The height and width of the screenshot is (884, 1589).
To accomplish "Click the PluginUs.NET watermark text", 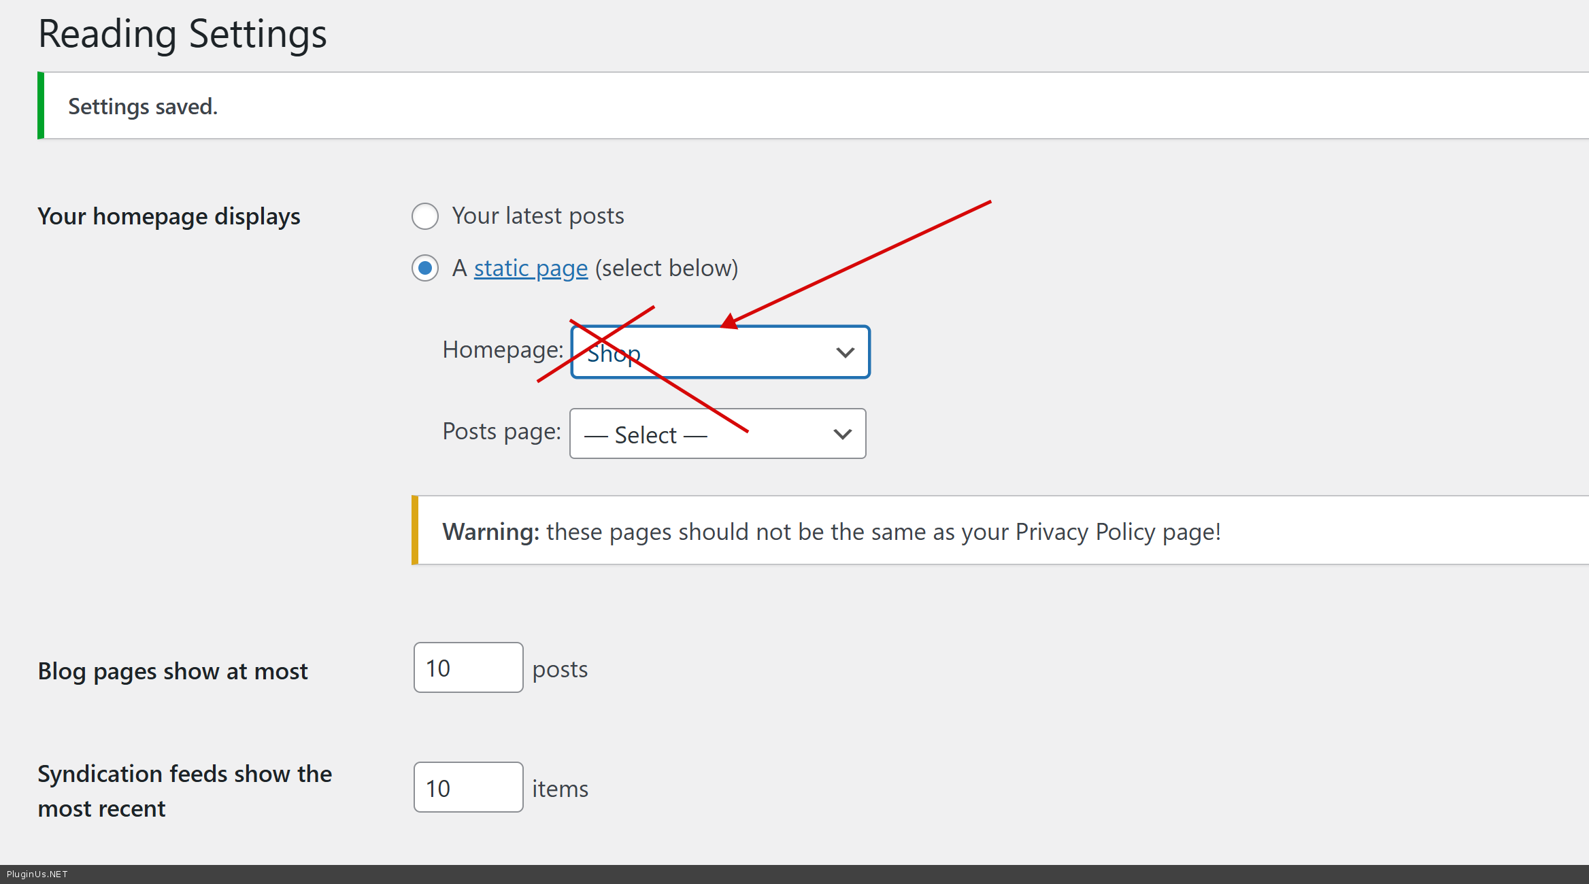I will point(37,874).
